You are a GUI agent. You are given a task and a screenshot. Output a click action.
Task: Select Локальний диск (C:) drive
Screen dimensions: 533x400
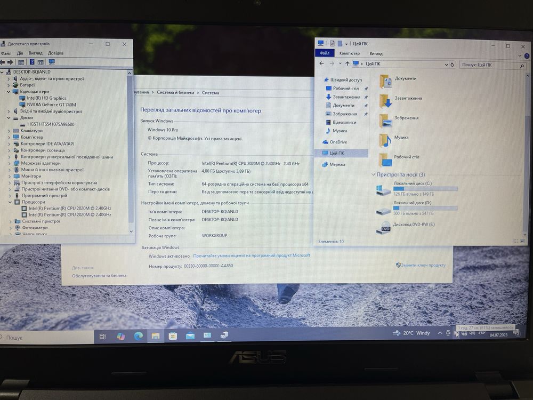click(x=417, y=189)
